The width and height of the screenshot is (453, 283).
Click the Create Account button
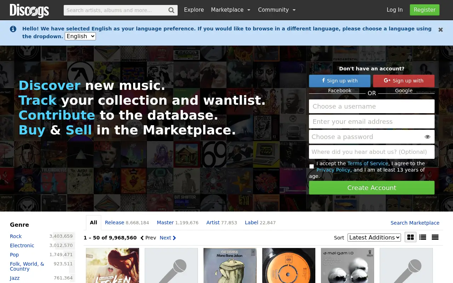[372, 188]
